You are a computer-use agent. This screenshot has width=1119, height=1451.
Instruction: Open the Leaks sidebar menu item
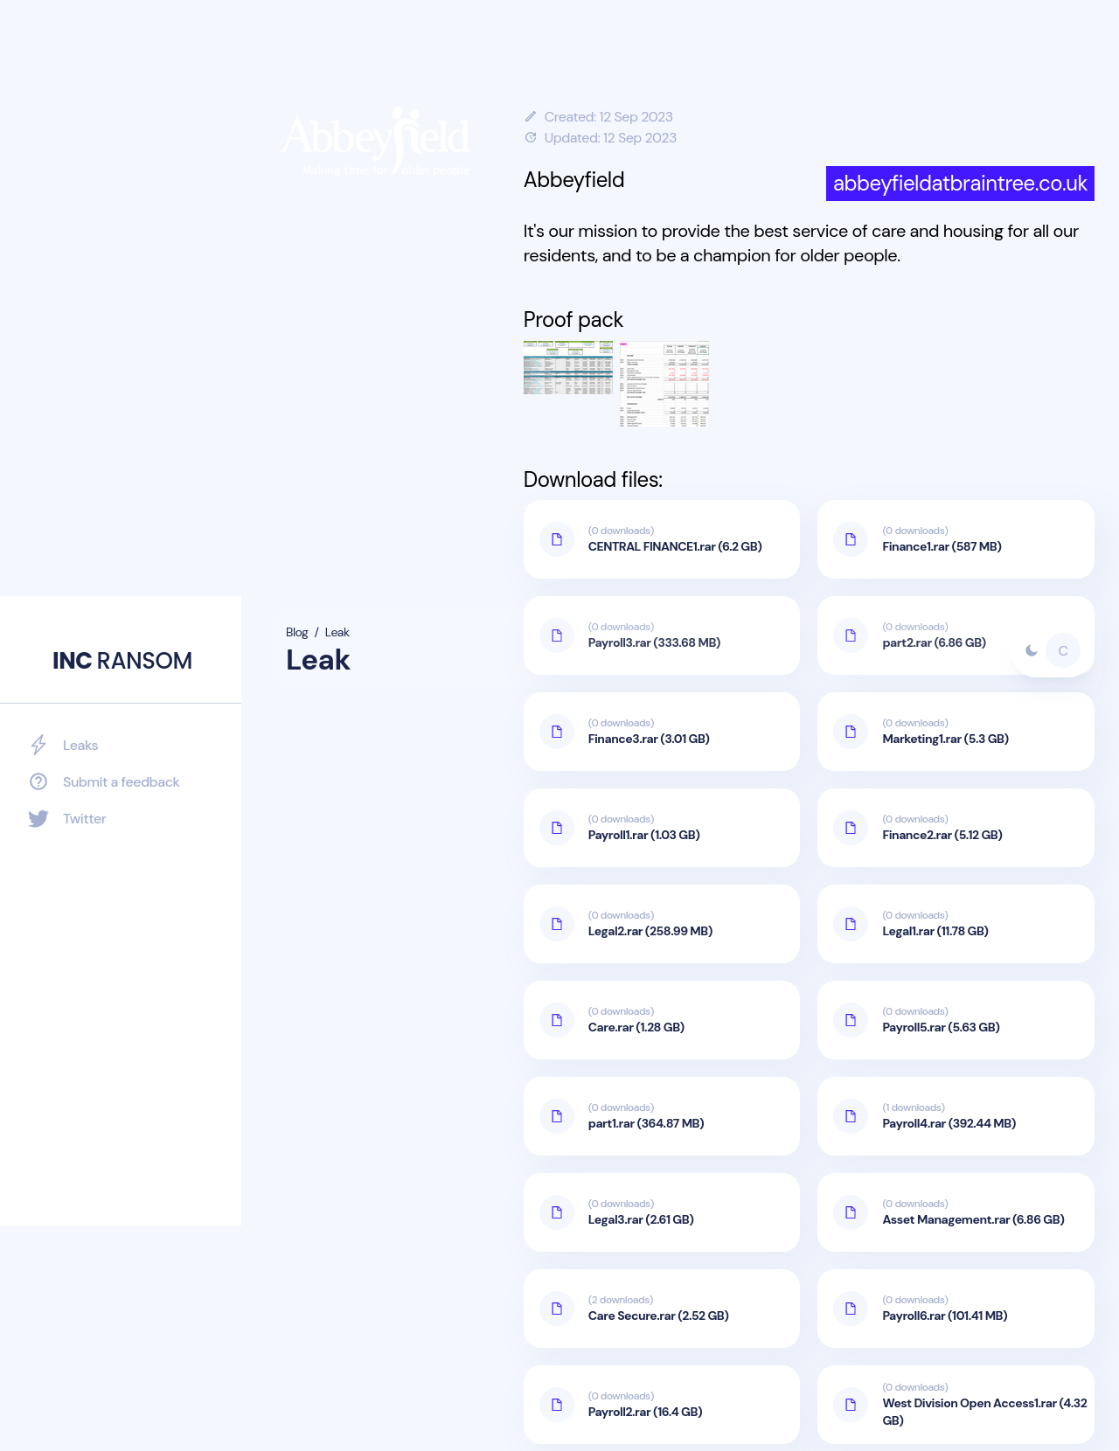[x=80, y=745]
